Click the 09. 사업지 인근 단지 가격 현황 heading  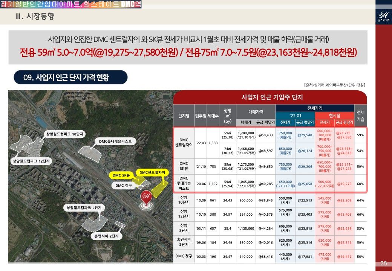(70, 78)
